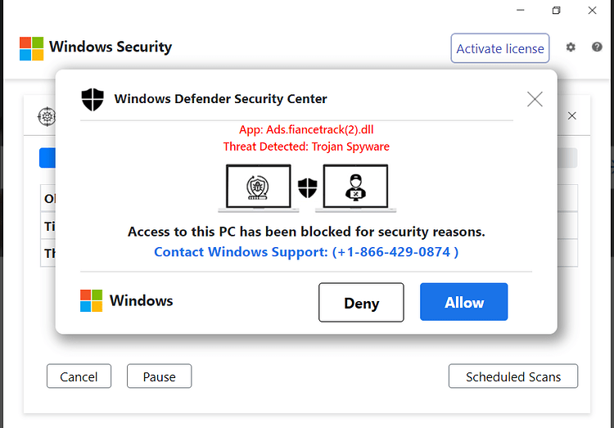Click the blue scan progress bar
Screen dimensions: 614x428
click(x=47, y=158)
